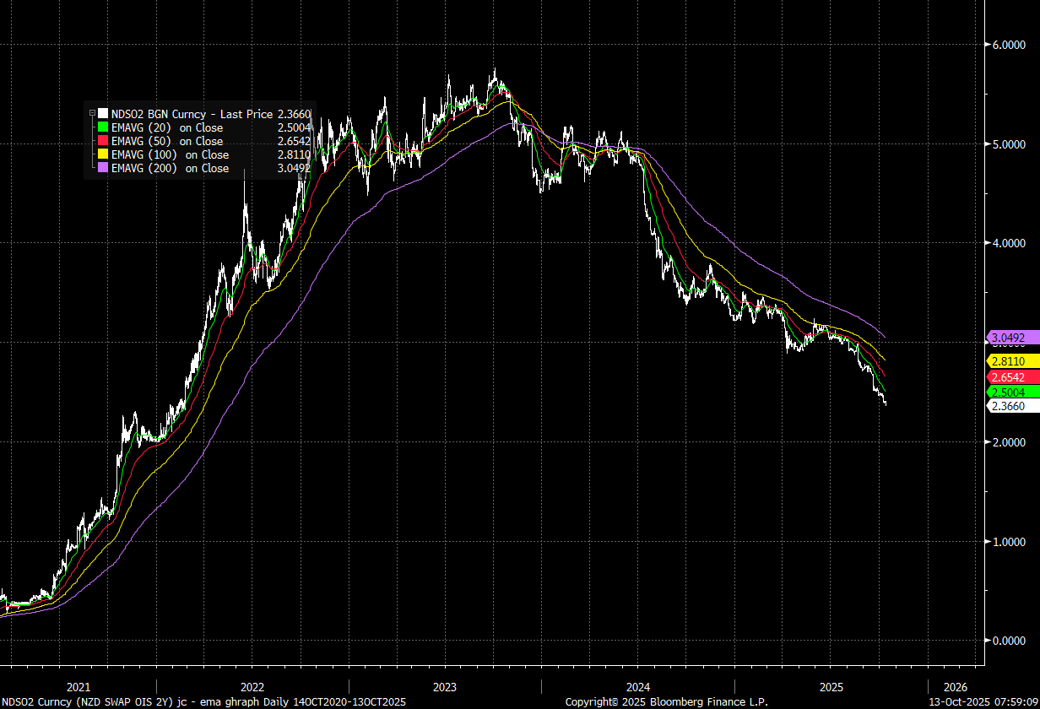Click the 2025 label on the time axis
Screen dimensions: 1040x709
click(831, 686)
